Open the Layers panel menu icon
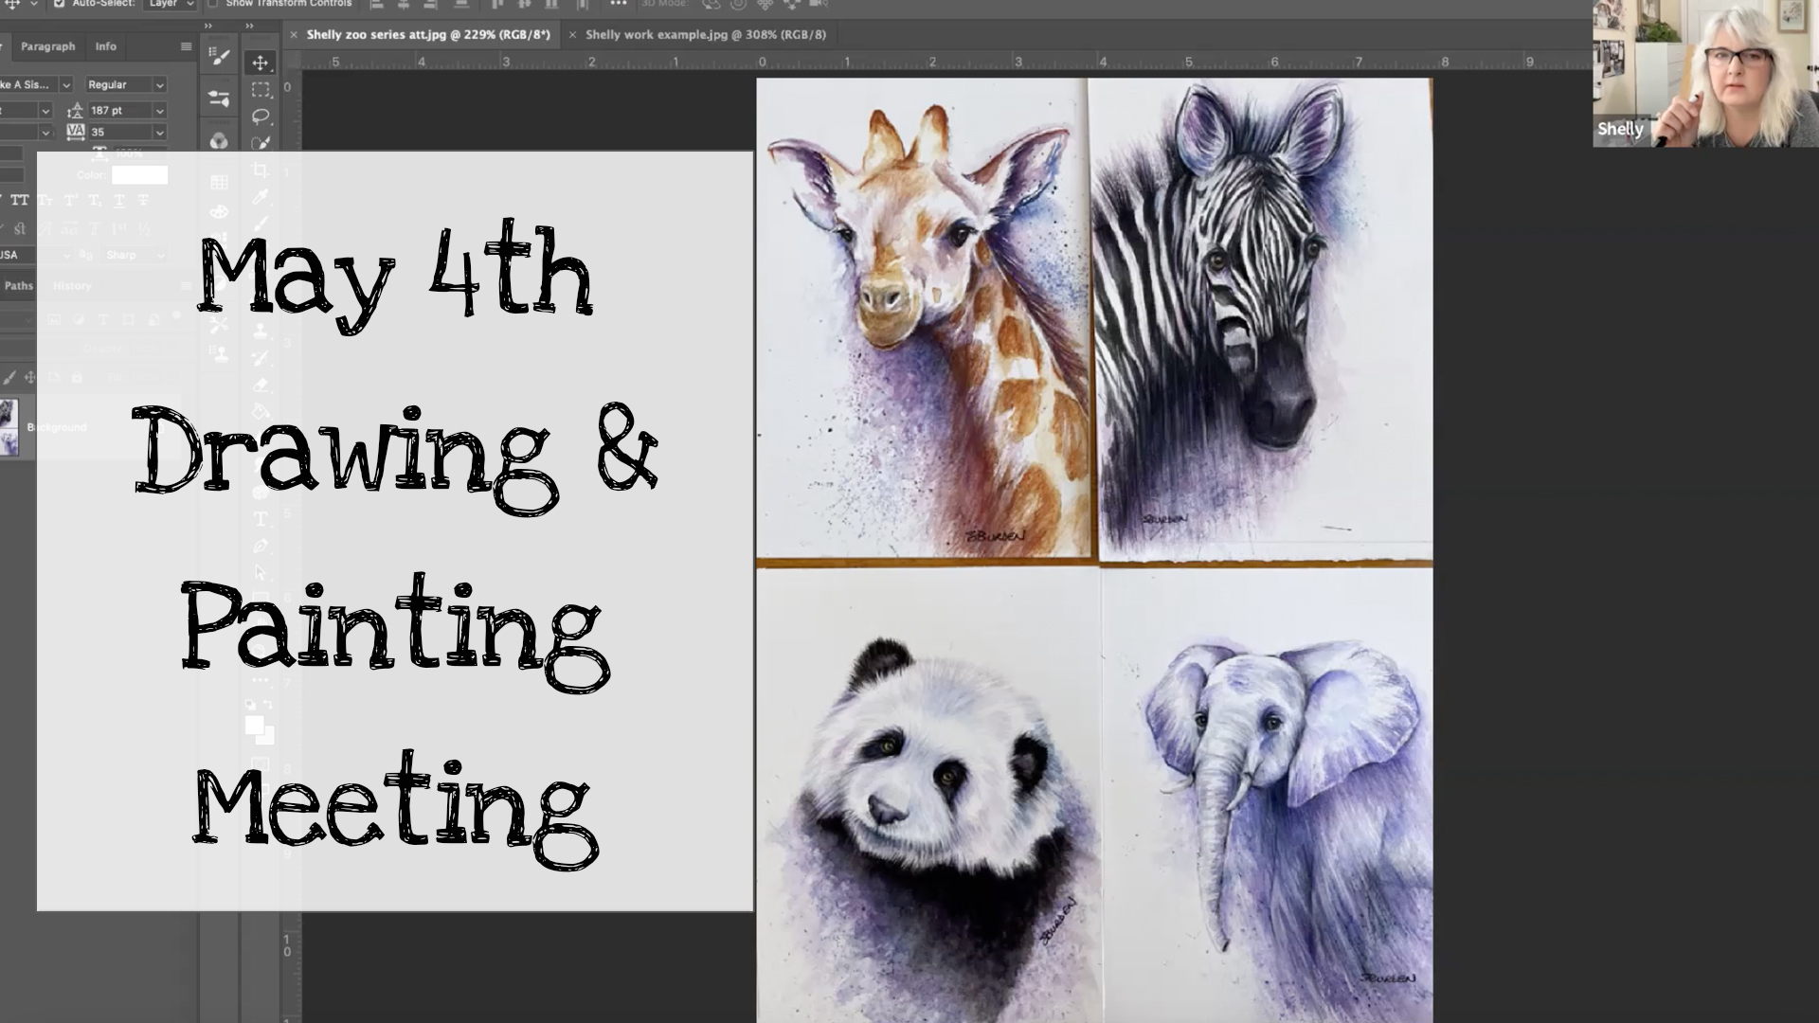Image resolution: width=1819 pixels, height=1023 pixels. point(186,286)
